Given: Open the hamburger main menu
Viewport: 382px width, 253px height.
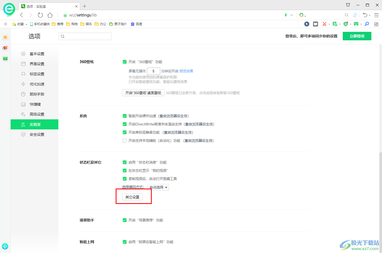Looking at the screenshot, I should click(x=376, y=15).
